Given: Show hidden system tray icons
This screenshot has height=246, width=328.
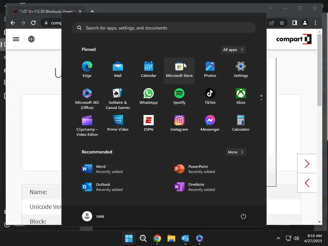Looking at the screenshot, I should (278, 238).
